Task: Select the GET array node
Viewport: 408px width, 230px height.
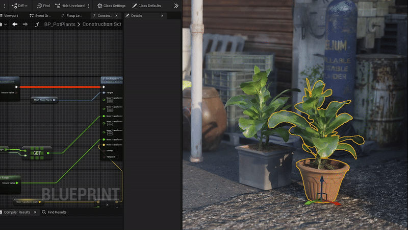Action: coord(37,153)
